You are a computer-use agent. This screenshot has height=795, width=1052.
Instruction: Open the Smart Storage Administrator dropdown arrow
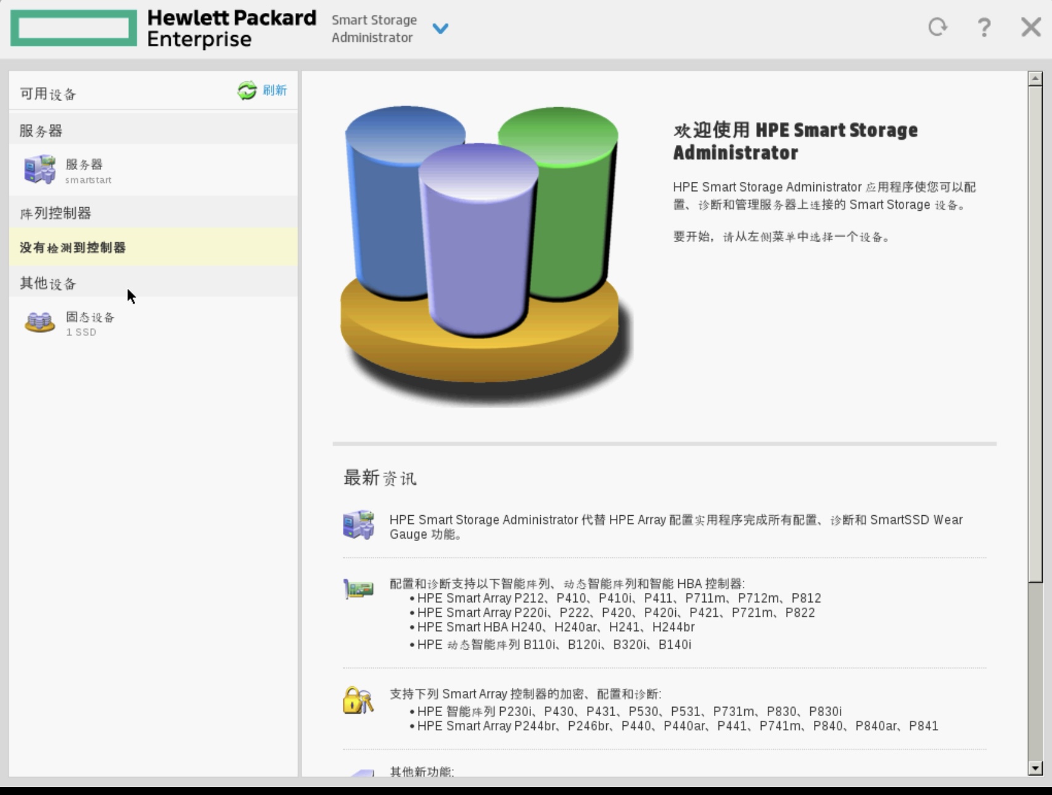[x=440, y=28]
